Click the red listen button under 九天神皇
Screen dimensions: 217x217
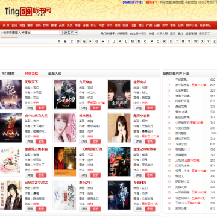point(96,108)
